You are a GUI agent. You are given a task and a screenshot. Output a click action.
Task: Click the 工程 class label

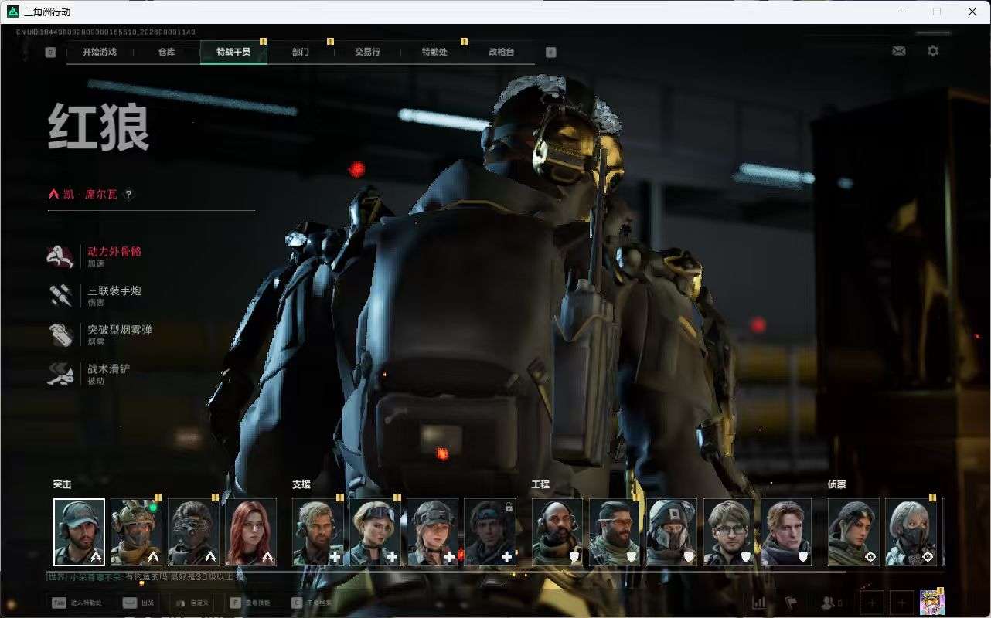click(540, 484)
